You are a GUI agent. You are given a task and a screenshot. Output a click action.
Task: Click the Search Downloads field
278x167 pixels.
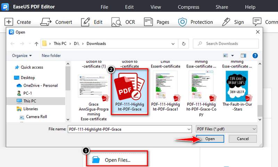(226, 43)
